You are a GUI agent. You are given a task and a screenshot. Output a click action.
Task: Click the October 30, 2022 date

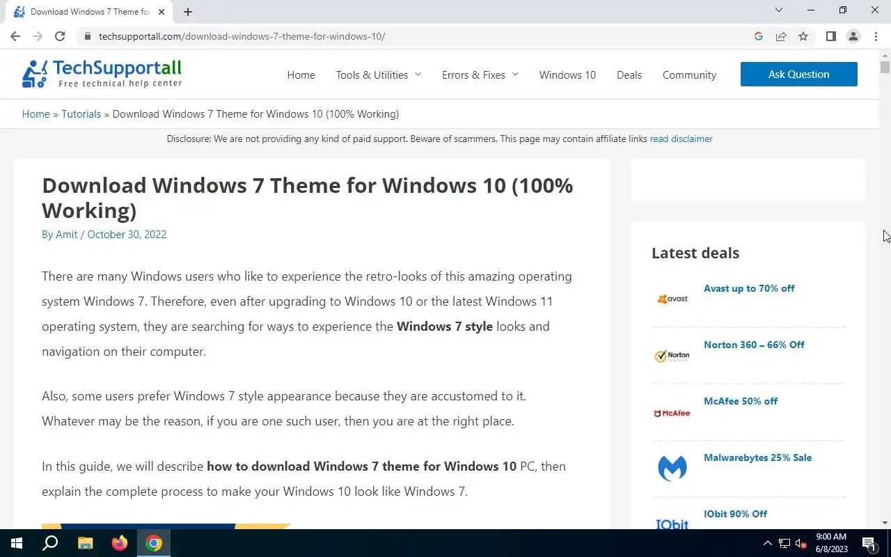127,235
